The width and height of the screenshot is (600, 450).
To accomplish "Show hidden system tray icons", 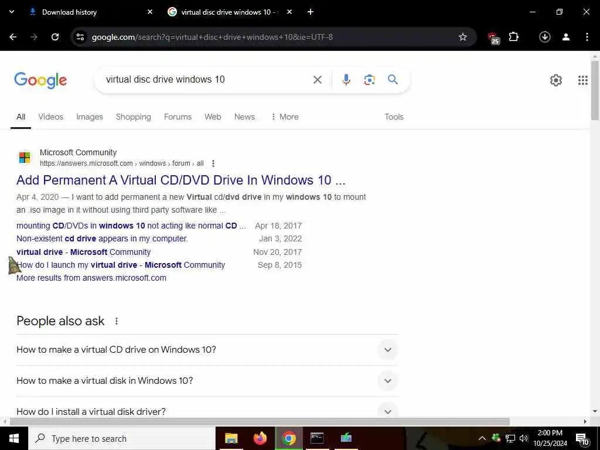I will [482, 438].
